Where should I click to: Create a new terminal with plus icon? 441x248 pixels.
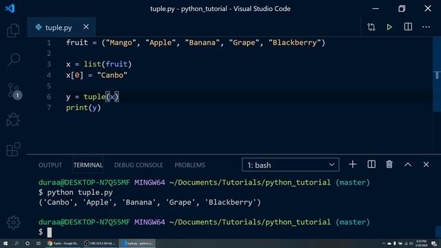pyautogui.click(x=352, y=165)
